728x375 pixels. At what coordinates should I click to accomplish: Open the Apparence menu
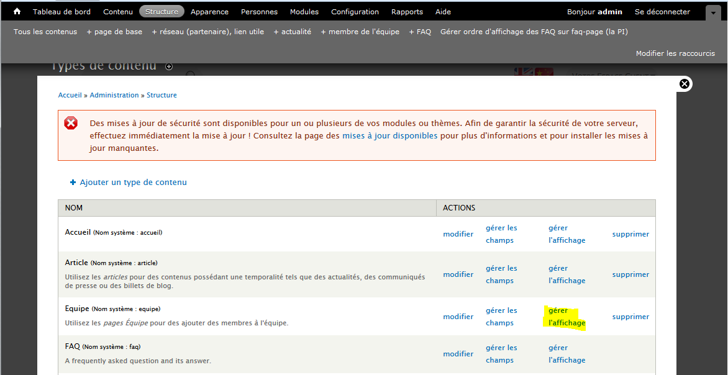tap(209, 12)
